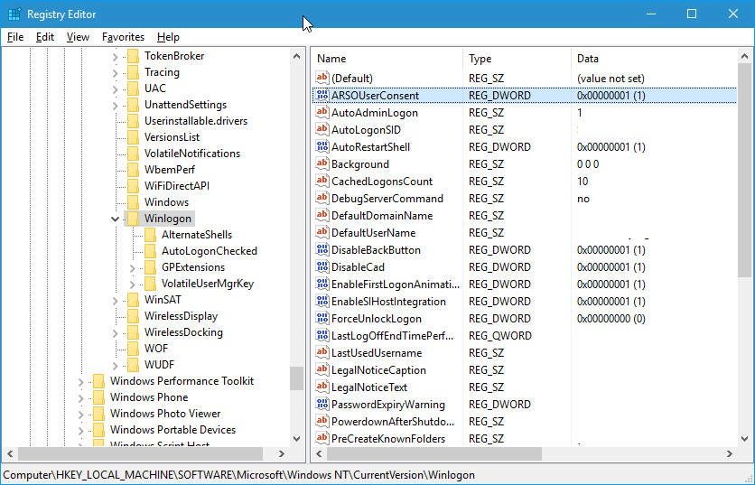Select the WOF key in the tree
755x485 pixels.
tap(156, 349)
